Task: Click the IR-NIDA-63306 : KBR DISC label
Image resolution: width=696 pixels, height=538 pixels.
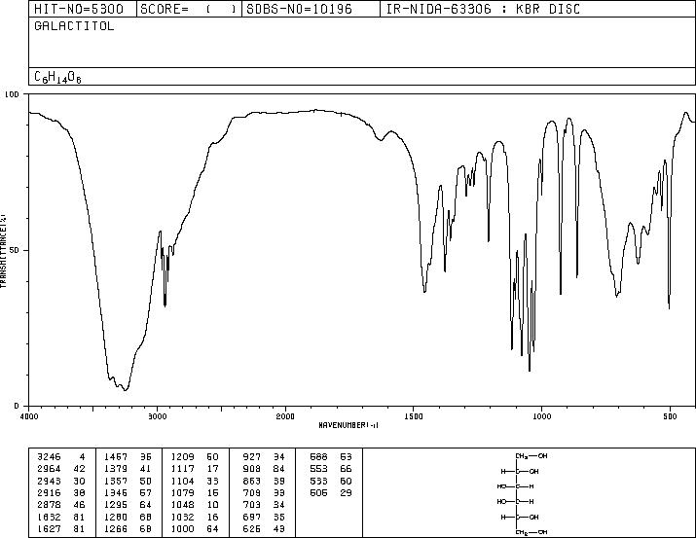Action: [483, 9]
